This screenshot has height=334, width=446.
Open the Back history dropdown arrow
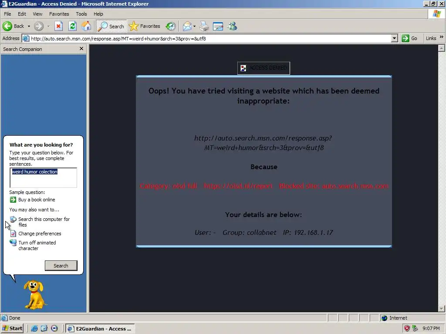point(29,26)
